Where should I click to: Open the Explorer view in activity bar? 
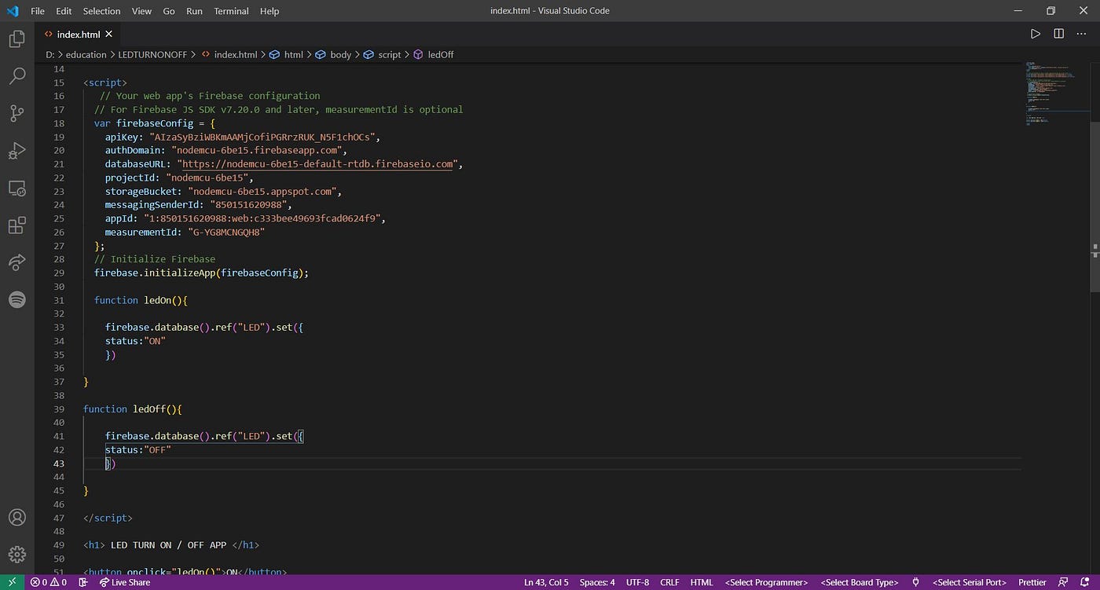[16, 38]
